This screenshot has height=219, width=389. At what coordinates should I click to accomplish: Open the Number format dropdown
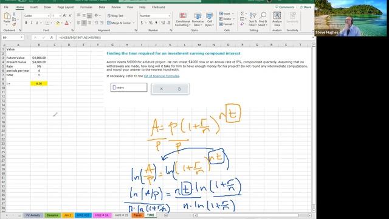[x=170, y=16]
